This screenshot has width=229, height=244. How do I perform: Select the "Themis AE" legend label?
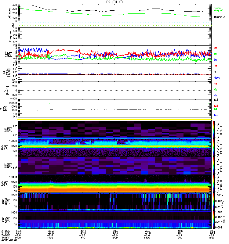[220, 17]
